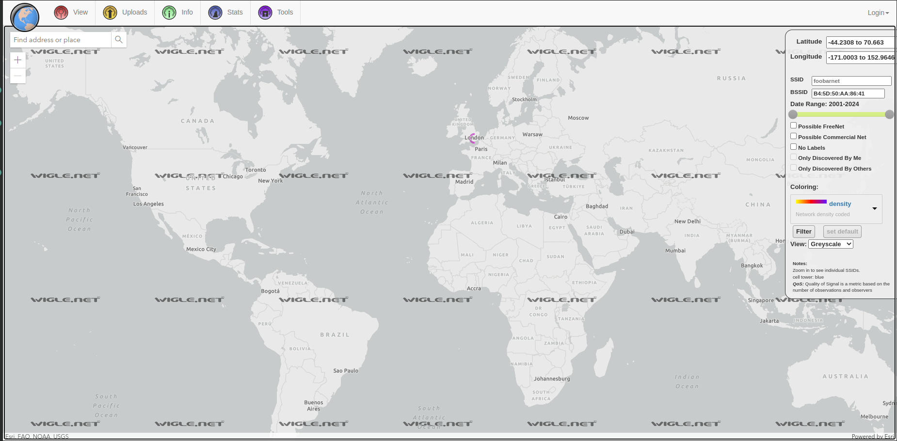
Task: Expand the Greyscale view selector
Action: point(831,244)
